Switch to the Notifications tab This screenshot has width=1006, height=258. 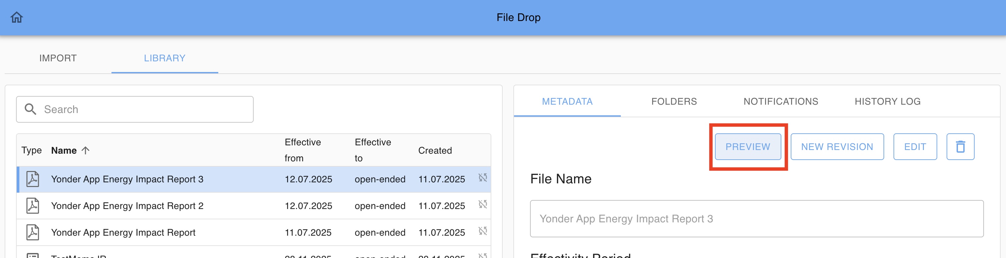(x=780, y=101)
